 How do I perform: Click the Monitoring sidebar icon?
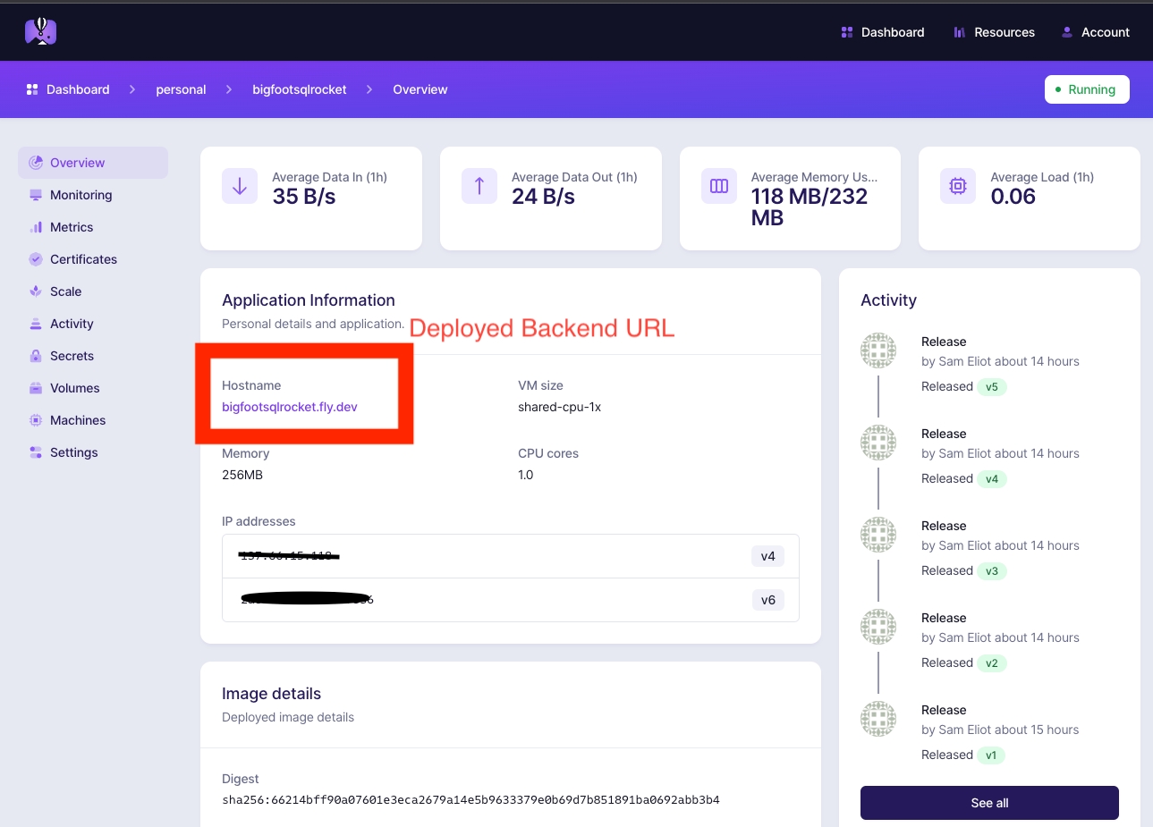pos(36,195)
